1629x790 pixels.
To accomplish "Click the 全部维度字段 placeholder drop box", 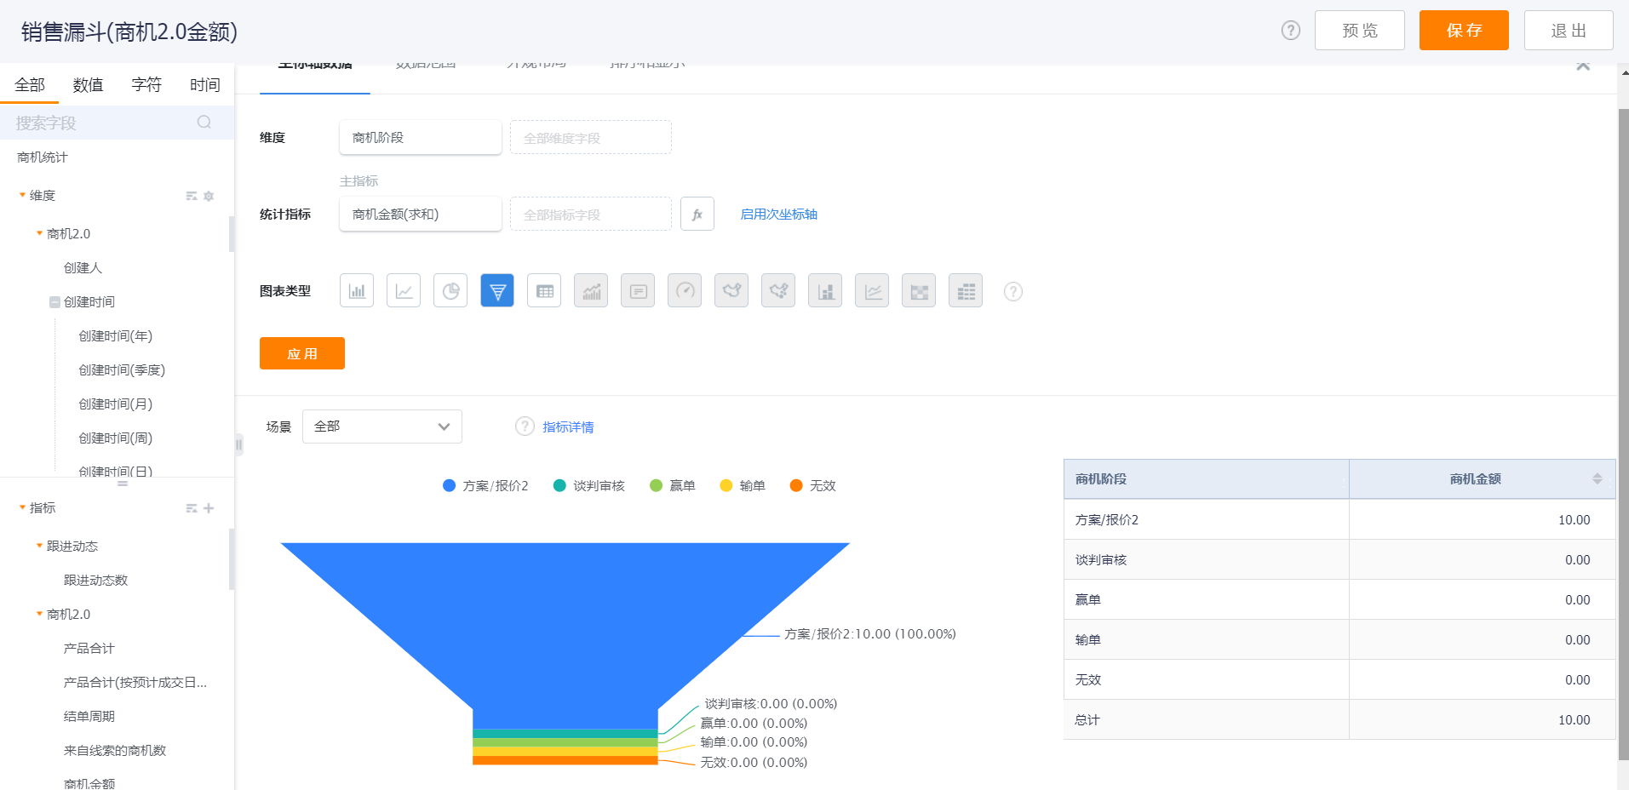I will tap(591, 137).
